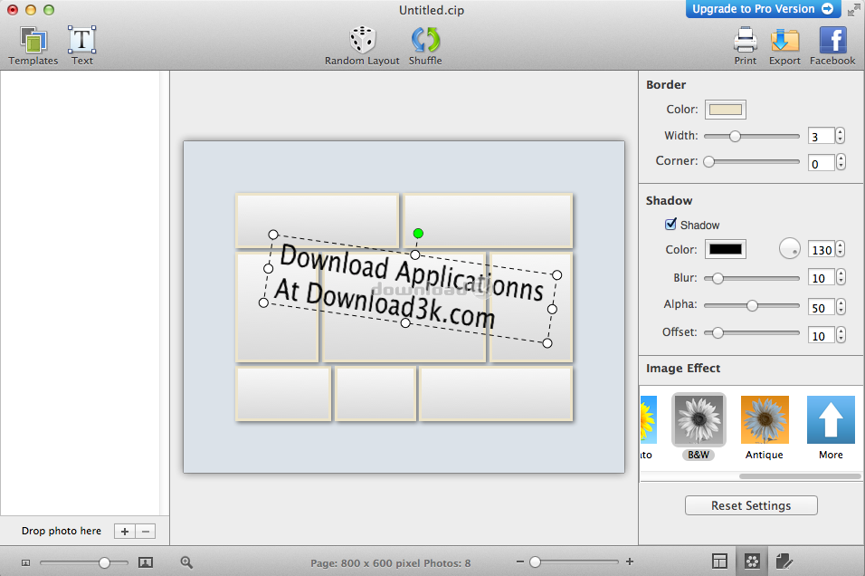This screenshot has height=576, width=865.
Task: Click the Blur value field
Action: tap(821, 278)
